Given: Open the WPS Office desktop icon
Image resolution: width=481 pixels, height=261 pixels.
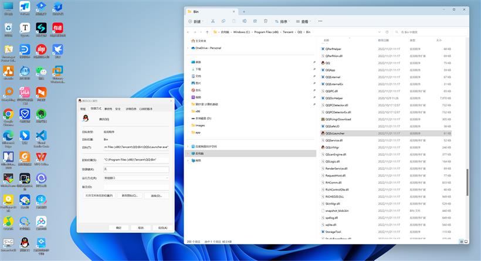Looking at the screenshot, I should [41, 157].
